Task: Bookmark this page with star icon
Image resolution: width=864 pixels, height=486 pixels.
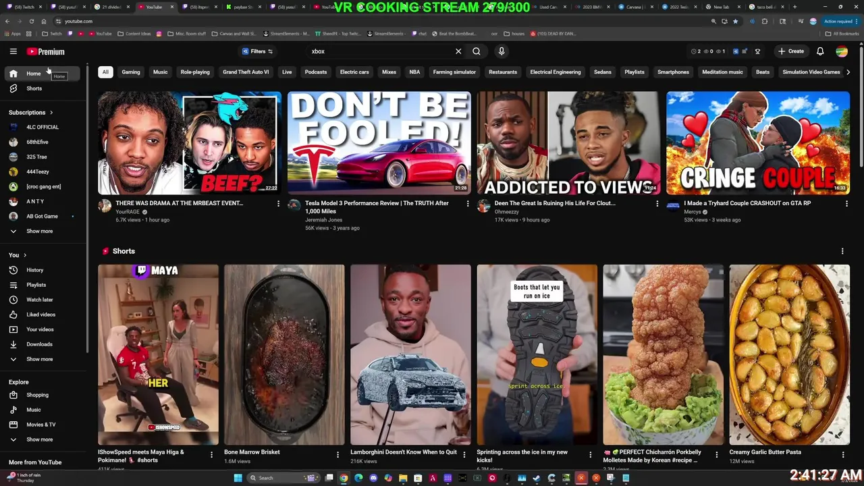Action: pos(735,21)
